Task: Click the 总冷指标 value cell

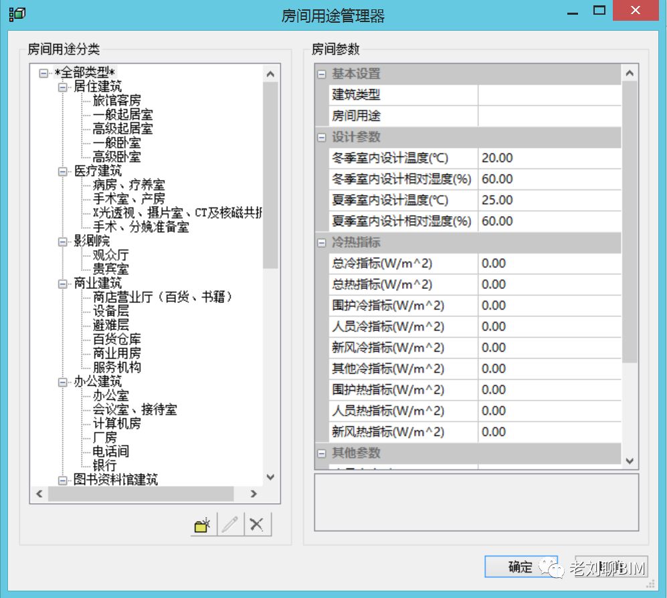Action: point(549,264)
